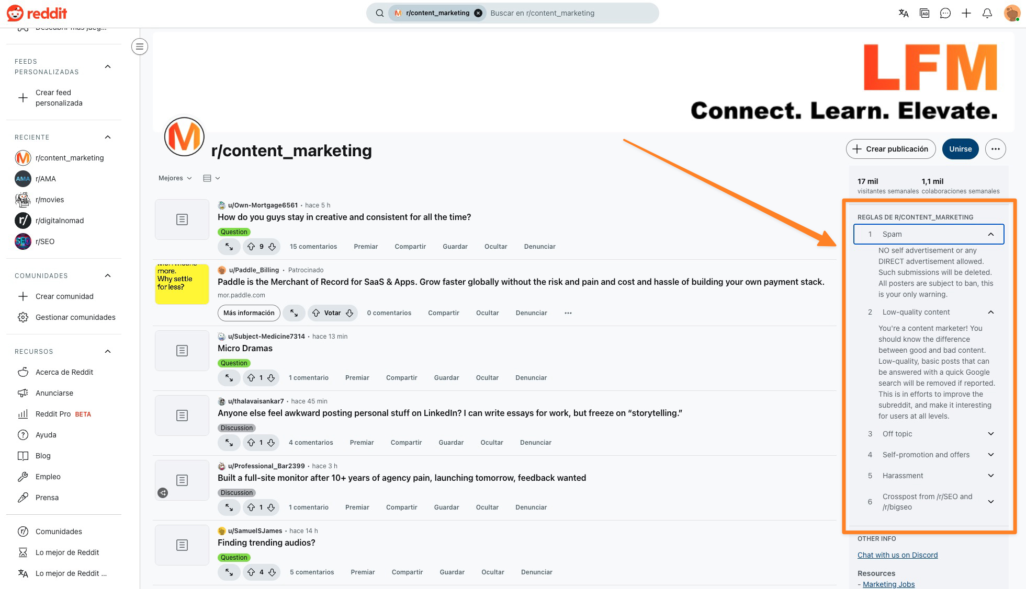Image resolution: width=1026 pixels, height=589 pixels.
Task: Downvote the Finding trending audios post
Action: pyautogui.click(x=272, y=572)
